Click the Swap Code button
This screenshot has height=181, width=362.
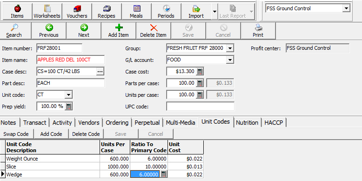click(x=16, y=134)
